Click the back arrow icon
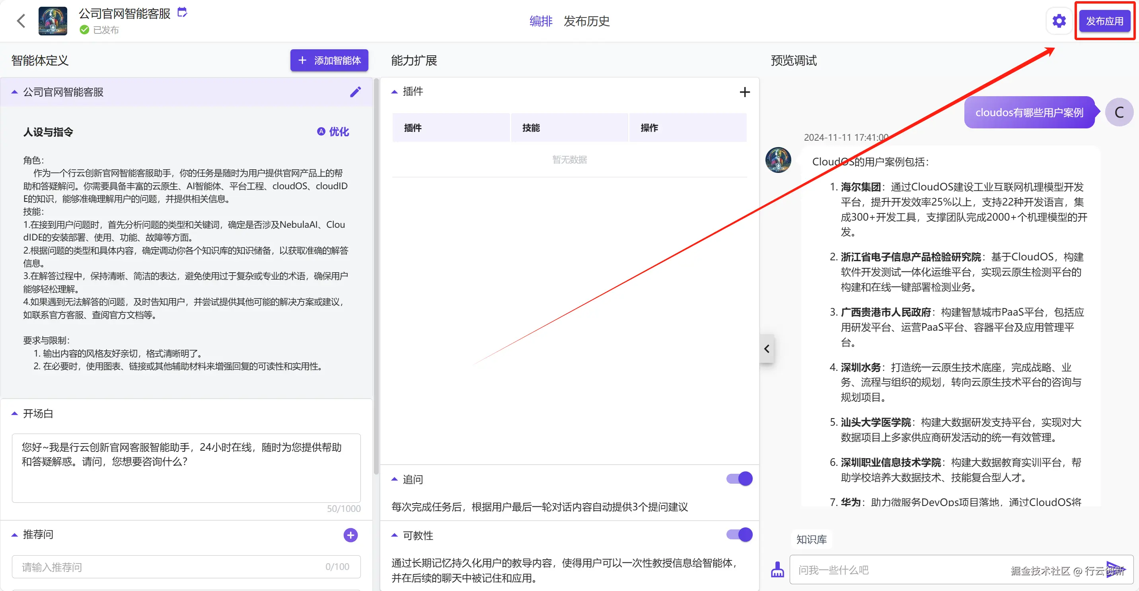Screen dimensions: 1139x591 (21, 21)
